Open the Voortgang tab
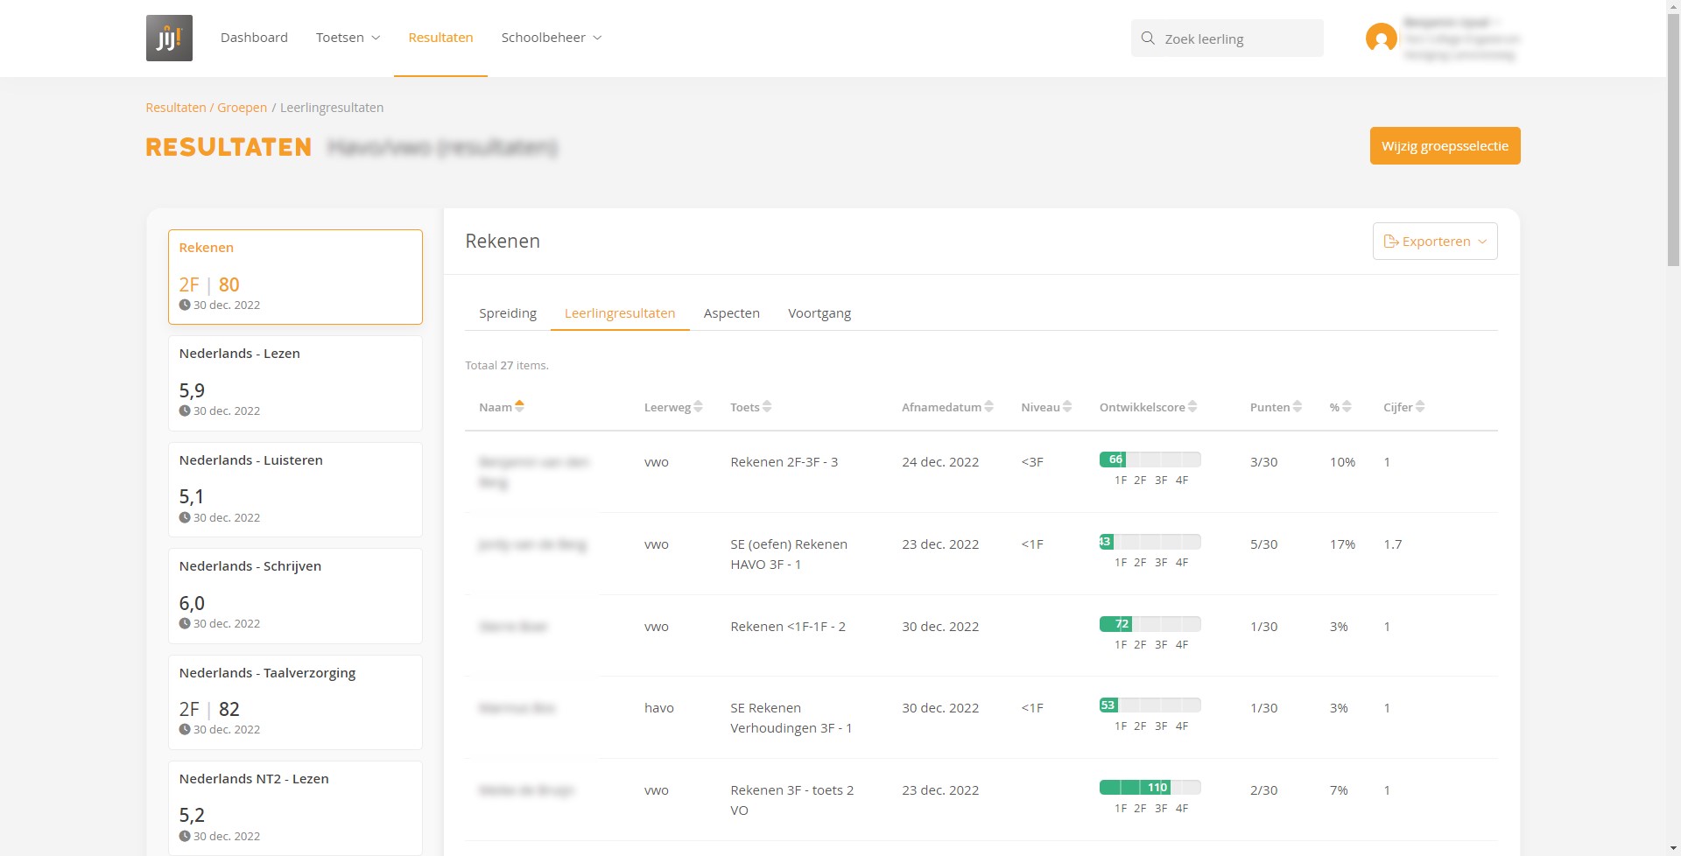The image size is (1681, 856). [819, 313]
